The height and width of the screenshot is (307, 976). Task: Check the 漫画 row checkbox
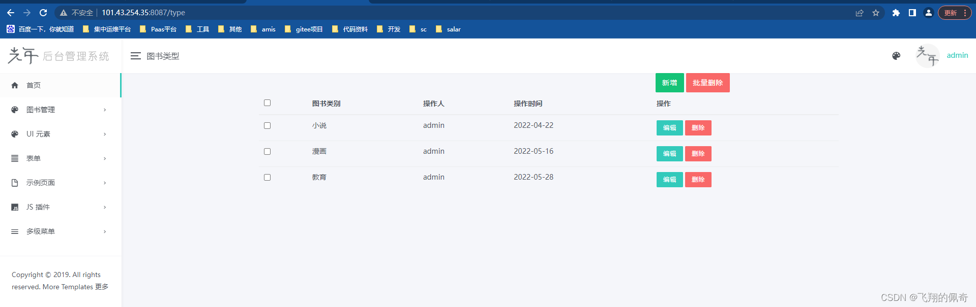267,152
